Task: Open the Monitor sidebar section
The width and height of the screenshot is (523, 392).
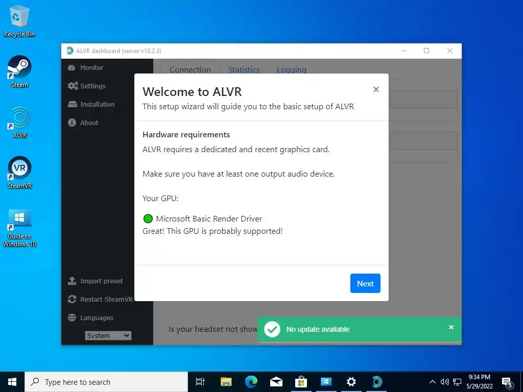Action: pyautogui.click(x=86, y=68)
